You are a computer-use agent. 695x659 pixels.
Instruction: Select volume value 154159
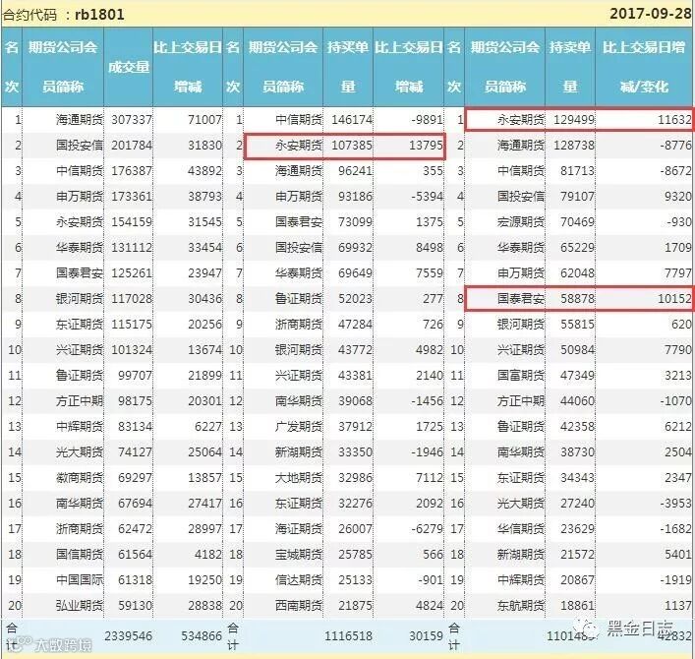pyautogui.click(x=132, y=221)
